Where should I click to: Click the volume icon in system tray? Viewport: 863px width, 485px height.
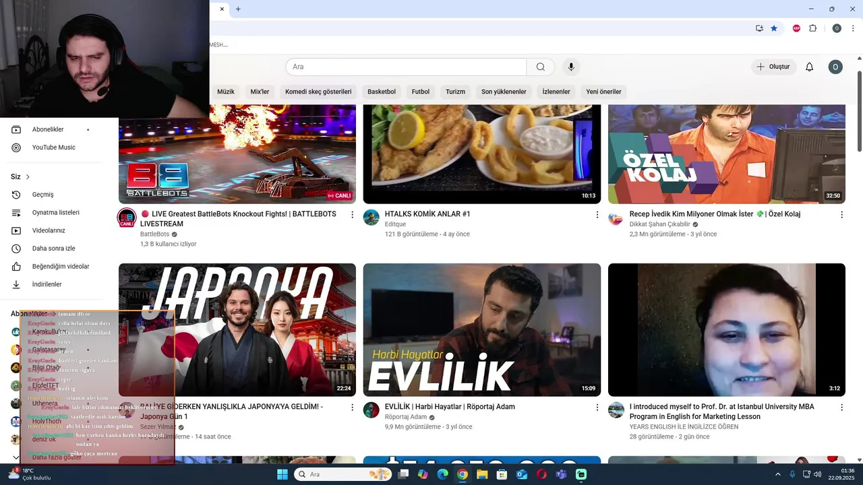tap(818, 474)
